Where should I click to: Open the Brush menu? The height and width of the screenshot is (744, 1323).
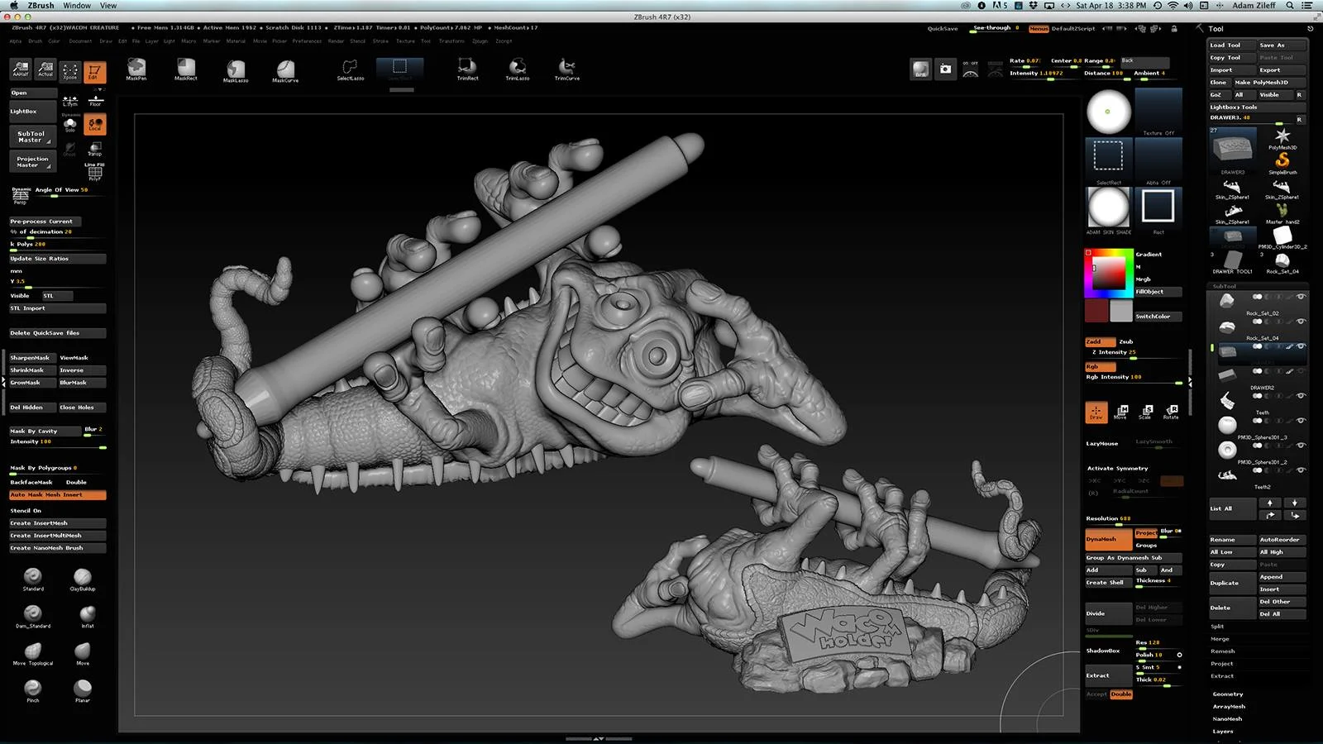35,41
